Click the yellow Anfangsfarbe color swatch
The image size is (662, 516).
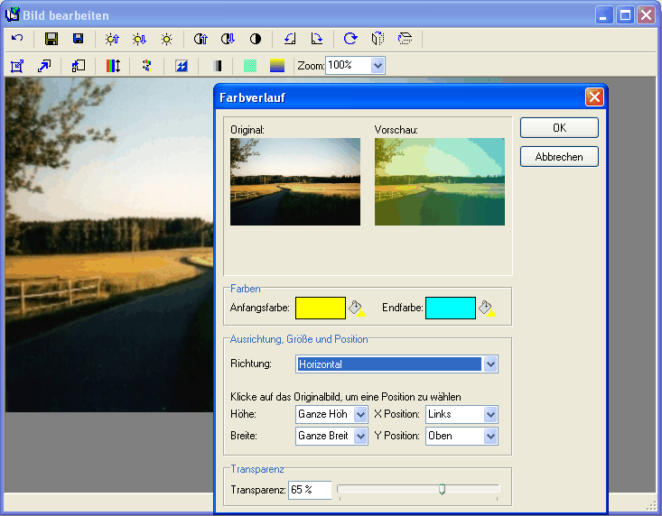[x=321, y=309]
